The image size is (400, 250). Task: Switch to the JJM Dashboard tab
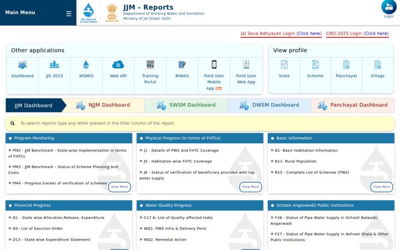click(x=36, y=106)
